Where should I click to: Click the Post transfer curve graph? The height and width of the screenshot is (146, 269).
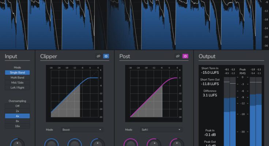coord(154,94)
